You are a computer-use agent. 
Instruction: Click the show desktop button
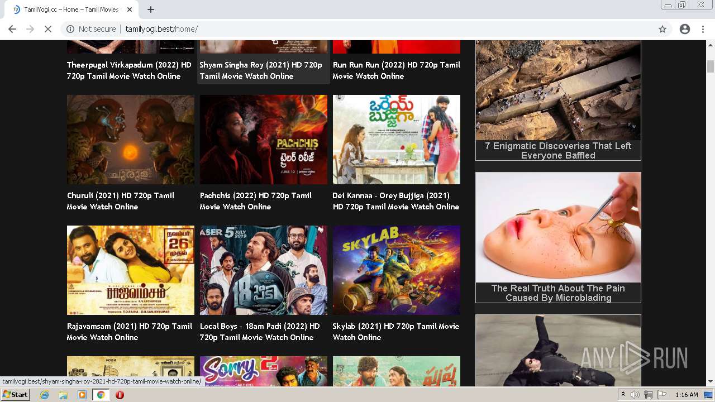pos(709,395)
